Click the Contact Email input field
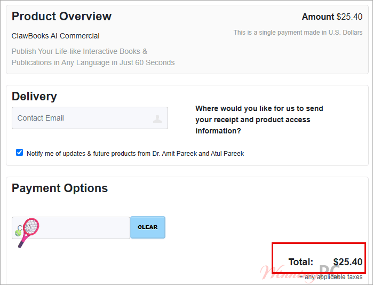The image size is (373, 285). pos(90,118)
